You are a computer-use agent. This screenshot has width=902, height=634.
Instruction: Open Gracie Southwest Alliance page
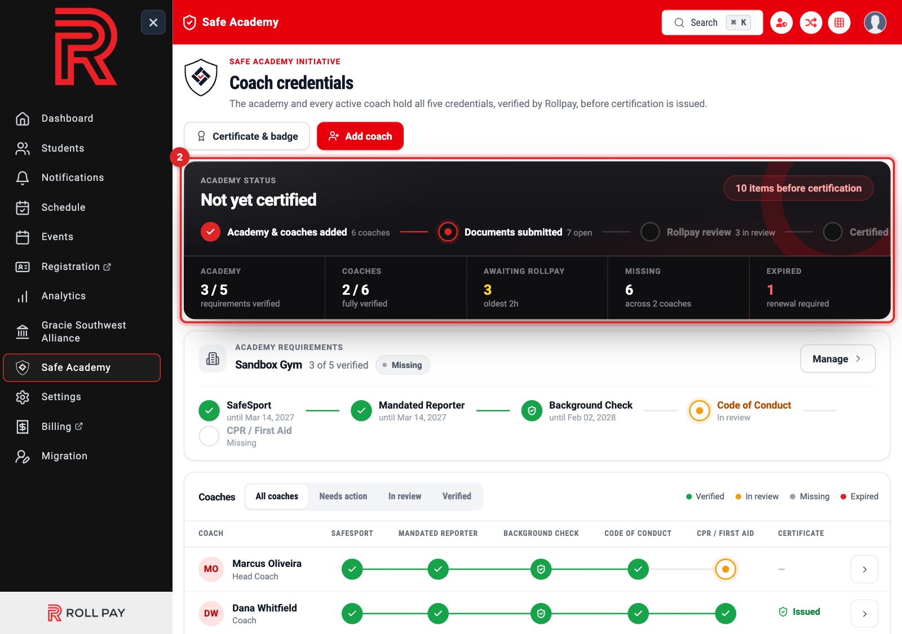coord(82,331)
